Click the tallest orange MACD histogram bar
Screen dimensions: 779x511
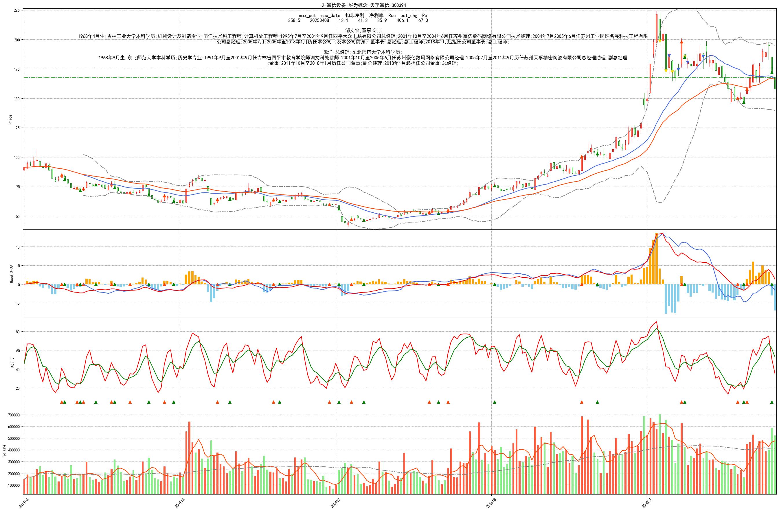tap(657, 259)
